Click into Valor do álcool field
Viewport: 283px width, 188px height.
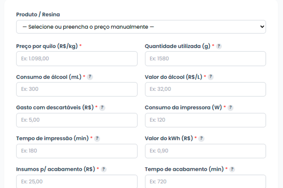click(x=205, y=89)
